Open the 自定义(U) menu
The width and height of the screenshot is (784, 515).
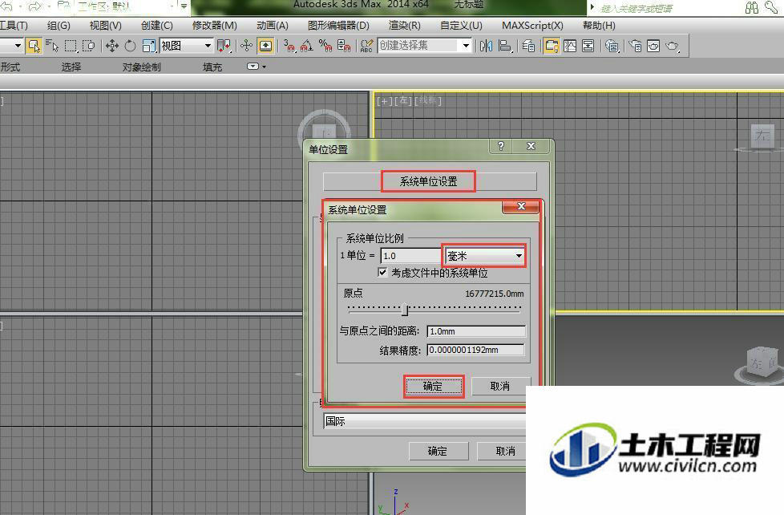pos(461,26)
